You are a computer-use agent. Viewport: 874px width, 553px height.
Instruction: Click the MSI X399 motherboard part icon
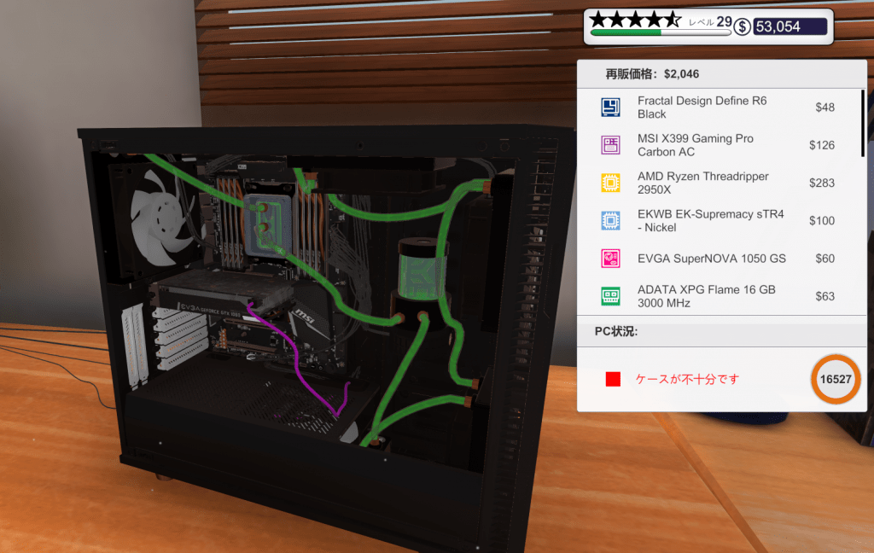(610, 145)
